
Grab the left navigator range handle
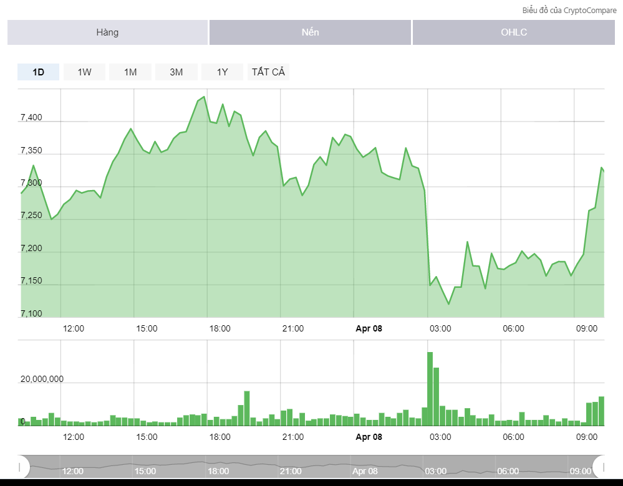coord(20,466)
